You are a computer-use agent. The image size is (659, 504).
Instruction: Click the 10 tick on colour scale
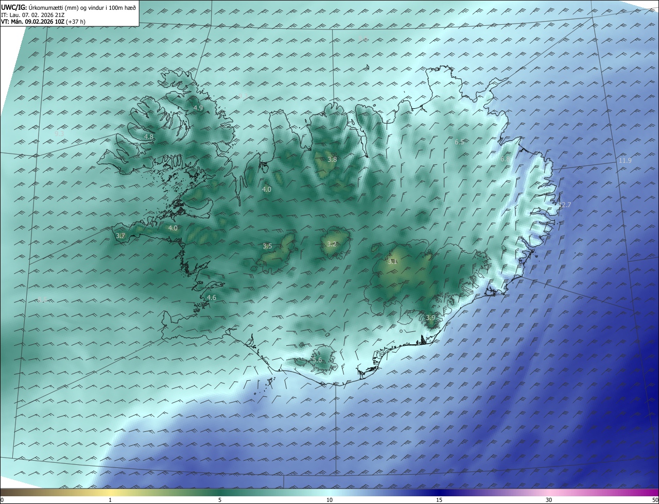click(329, 500)
